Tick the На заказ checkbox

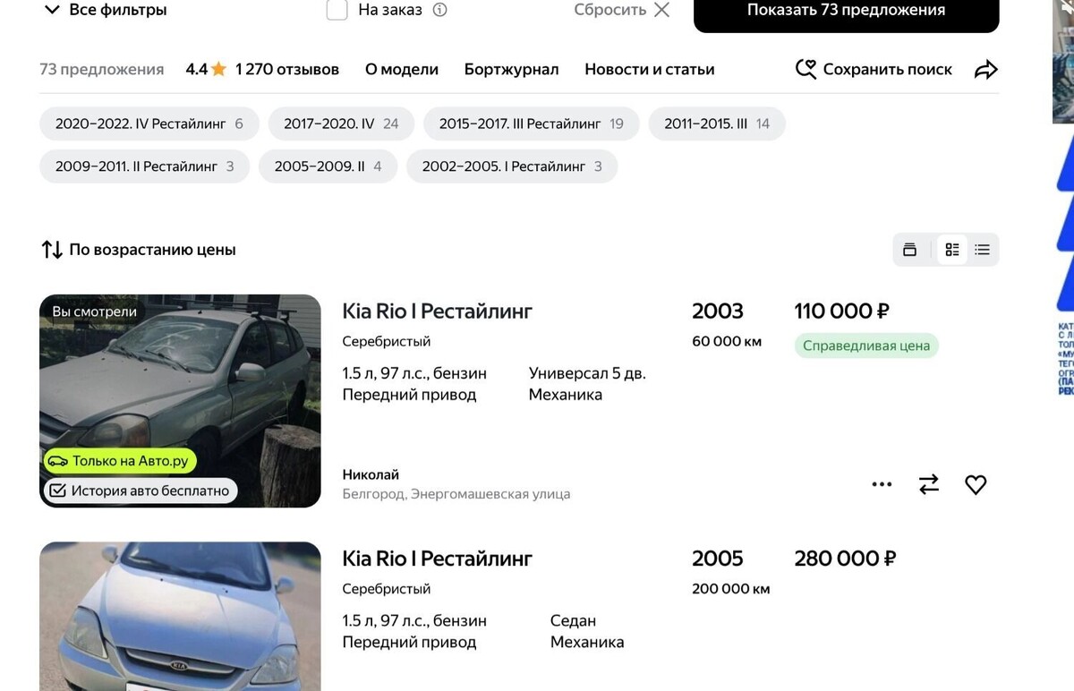pyautogui.click(x=337, y=10)
